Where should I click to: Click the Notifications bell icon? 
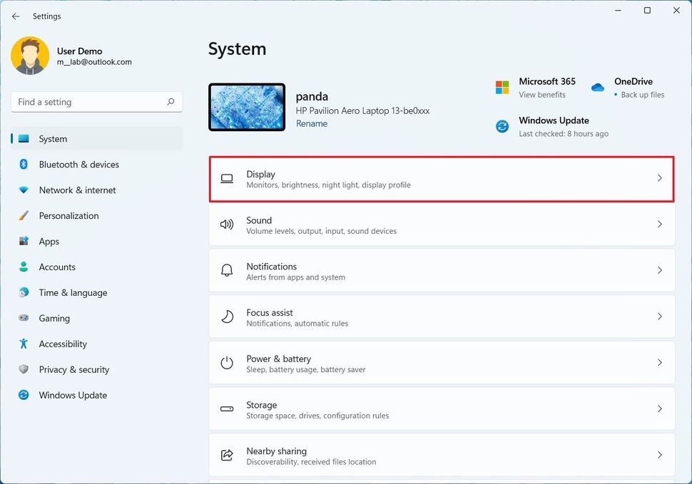tap(227, 270)
